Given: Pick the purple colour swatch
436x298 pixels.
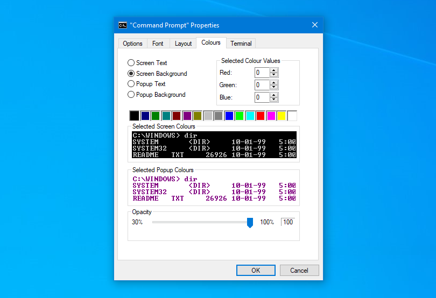Looking at the screenshot, I should pos(187,116).
